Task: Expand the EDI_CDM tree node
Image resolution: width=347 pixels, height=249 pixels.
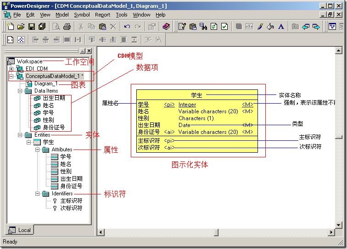Action: coord(11,69)
